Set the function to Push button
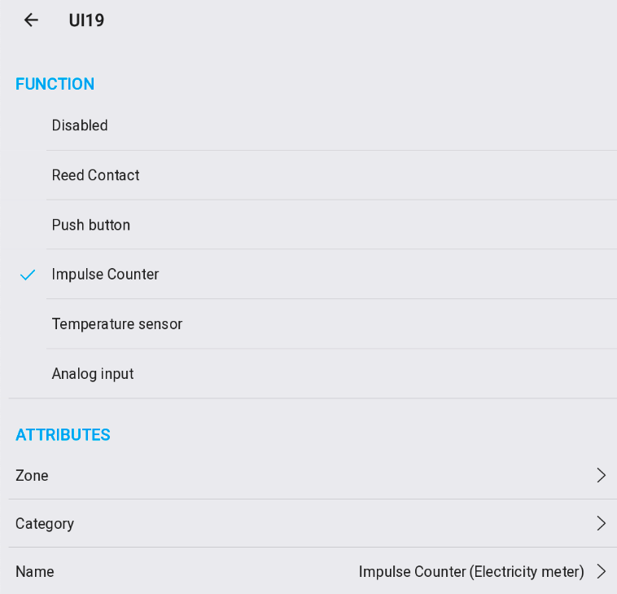This screenshot has height=594, width=617. (x=90, y=225)
